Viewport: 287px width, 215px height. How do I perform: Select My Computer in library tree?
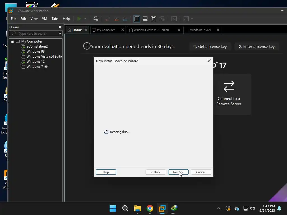point(31,41)
